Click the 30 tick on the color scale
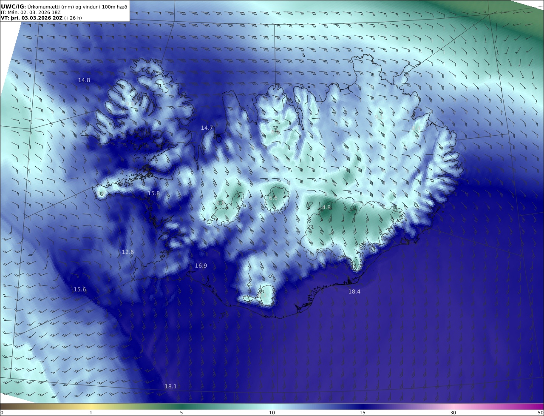The width and height of the screenshot is (544, 416). [453, 413]
